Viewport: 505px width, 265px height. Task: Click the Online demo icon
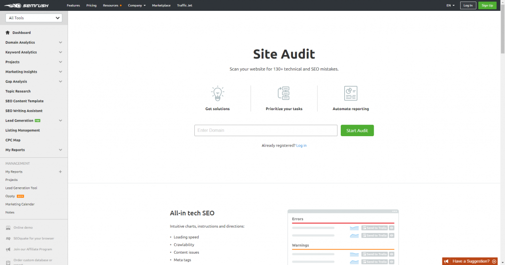tap(8, 228)
